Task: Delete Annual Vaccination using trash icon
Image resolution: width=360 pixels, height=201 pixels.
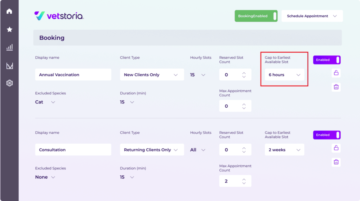Action: (336, 87)
